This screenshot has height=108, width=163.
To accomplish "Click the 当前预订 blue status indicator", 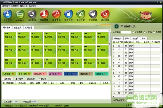I will tap(71, 74).
